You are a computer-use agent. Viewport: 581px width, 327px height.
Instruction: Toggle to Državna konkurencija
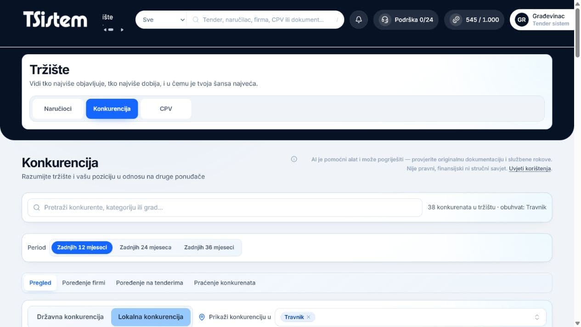70,317
